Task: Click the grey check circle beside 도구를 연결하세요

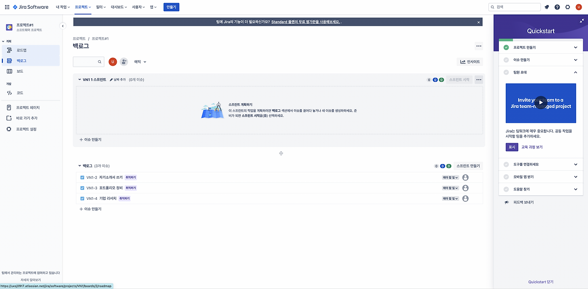Action: [506, 164]
